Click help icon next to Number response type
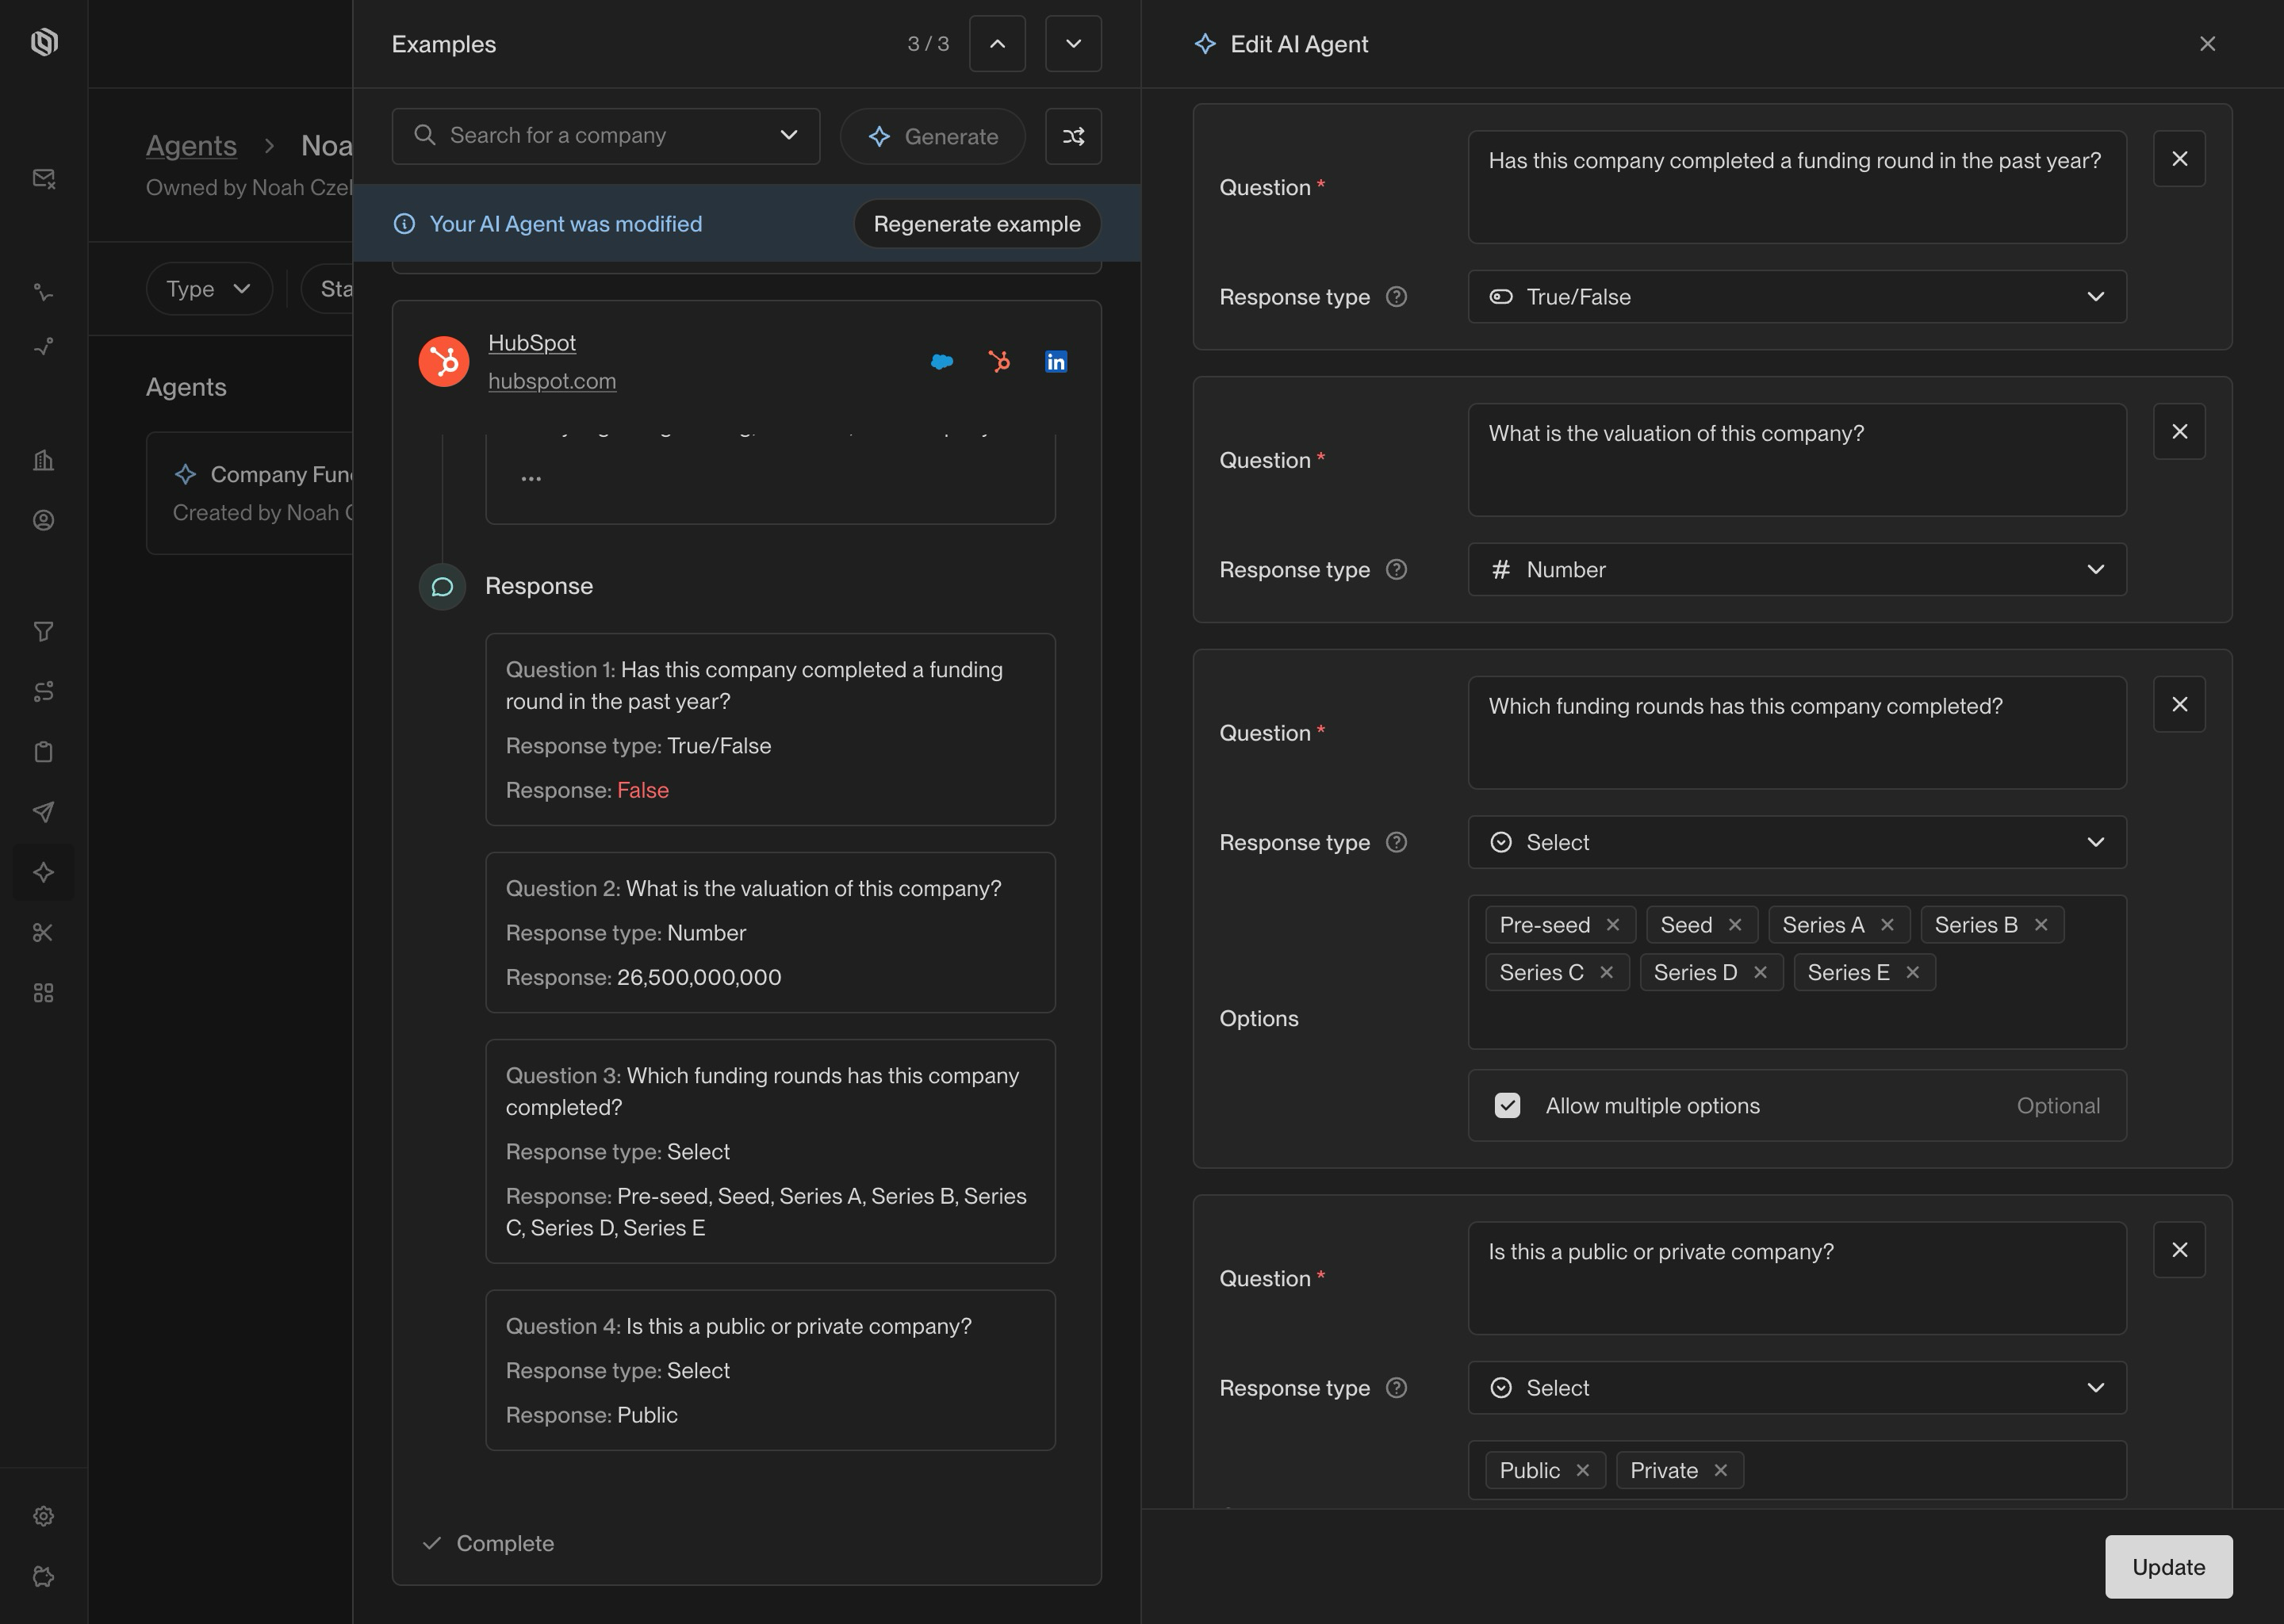 tap(1396, 570)
